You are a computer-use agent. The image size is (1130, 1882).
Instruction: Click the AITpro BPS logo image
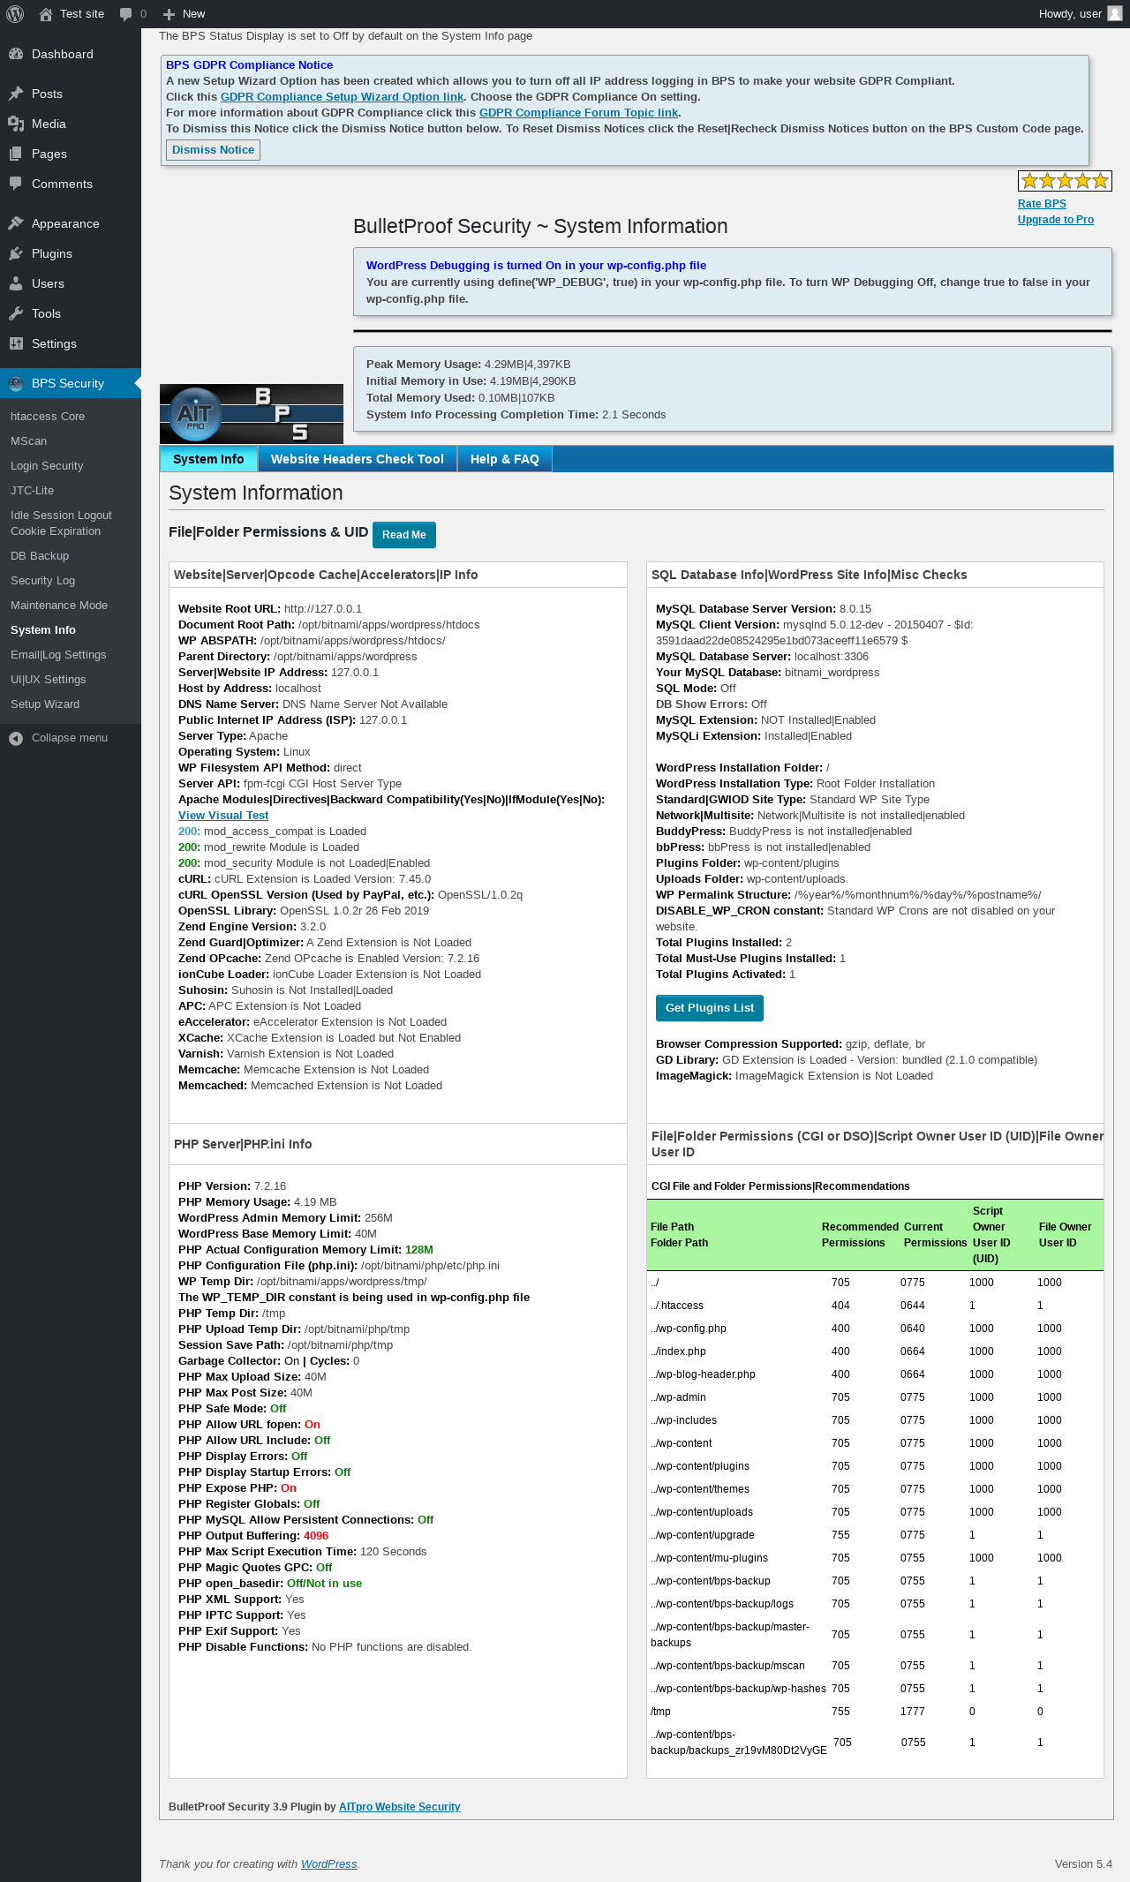[252, 414]
